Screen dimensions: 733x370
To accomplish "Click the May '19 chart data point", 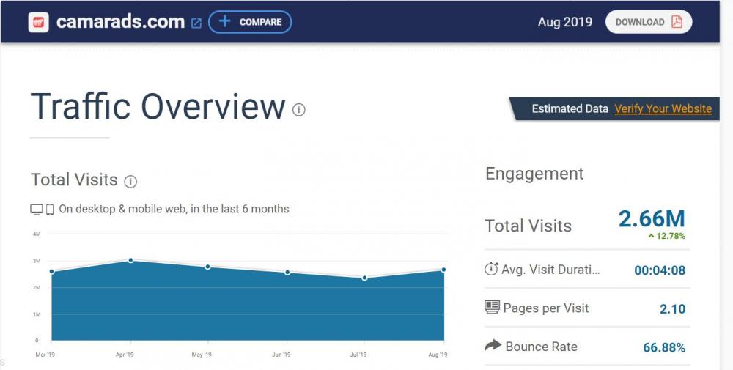I will click(208, 267).
